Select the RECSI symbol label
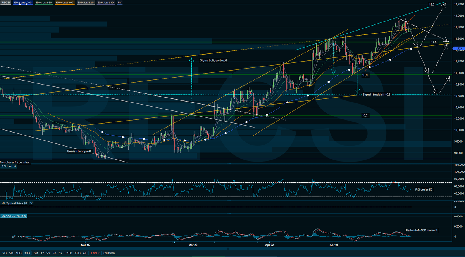Screen dimensions: 465x257 coord(5,3)
